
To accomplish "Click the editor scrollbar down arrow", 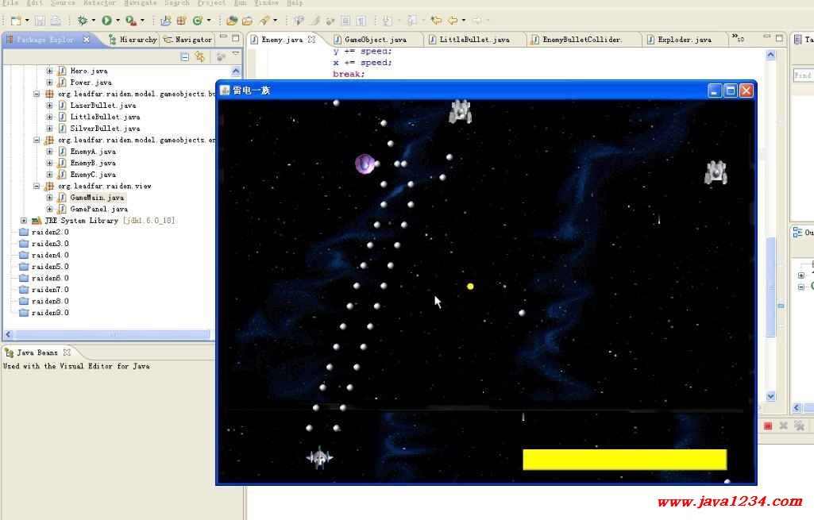I will 771,396.
